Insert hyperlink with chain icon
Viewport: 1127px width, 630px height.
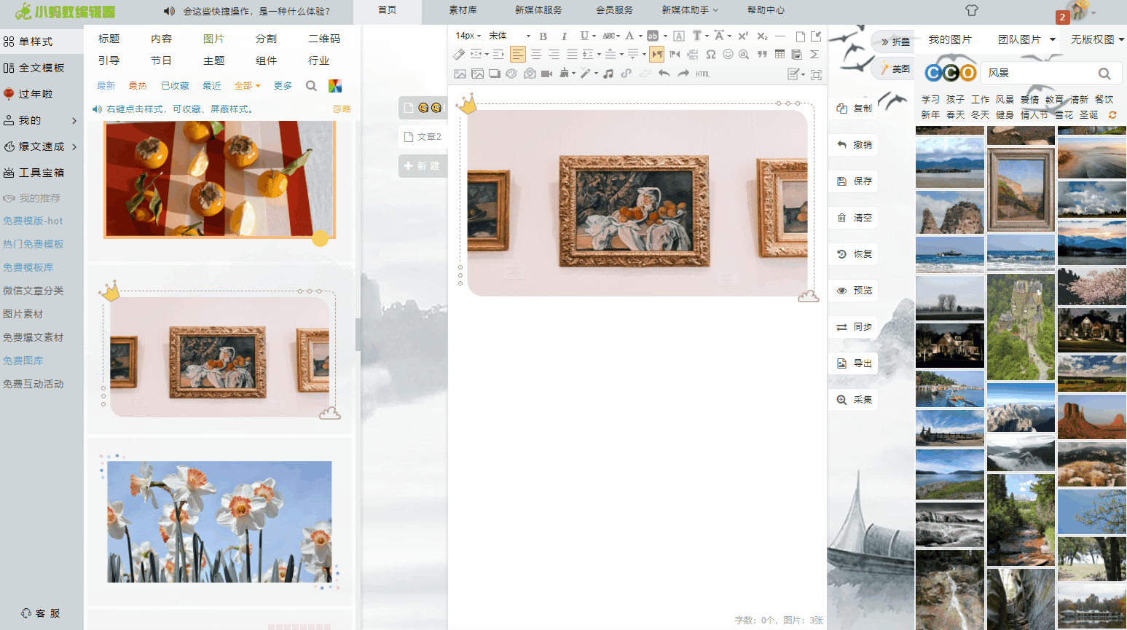(x=626, y=74)
